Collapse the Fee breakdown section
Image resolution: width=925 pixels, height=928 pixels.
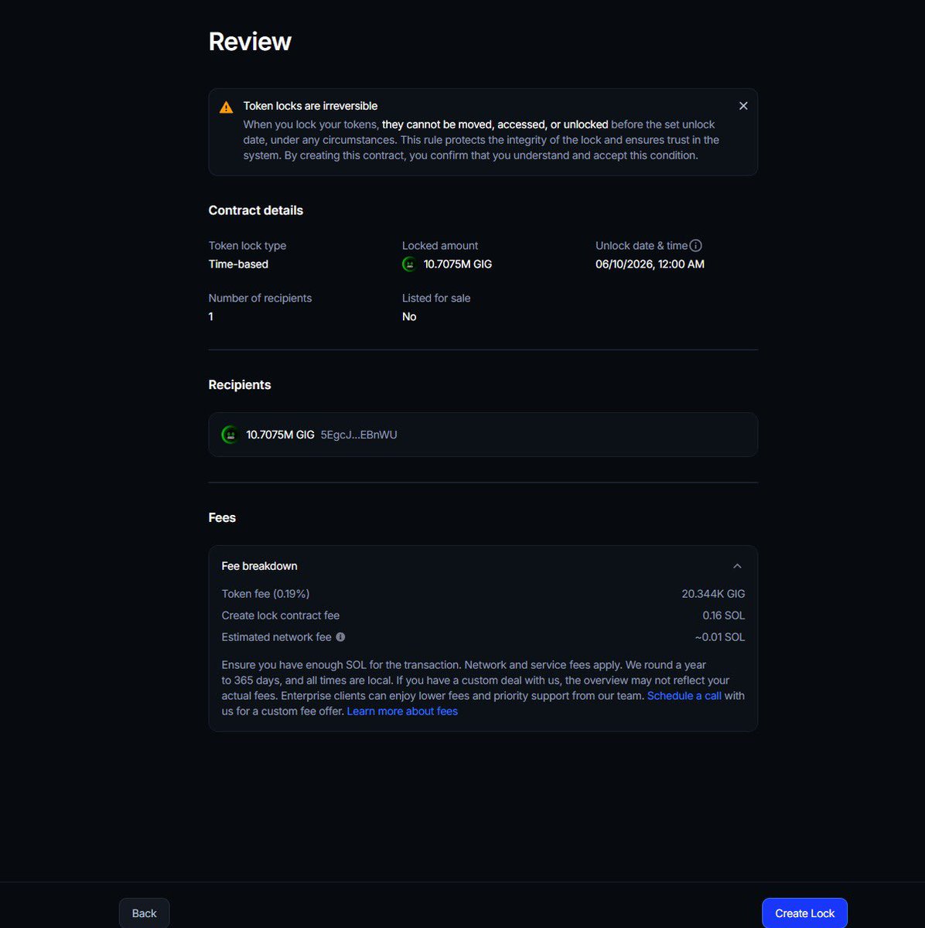737,566
